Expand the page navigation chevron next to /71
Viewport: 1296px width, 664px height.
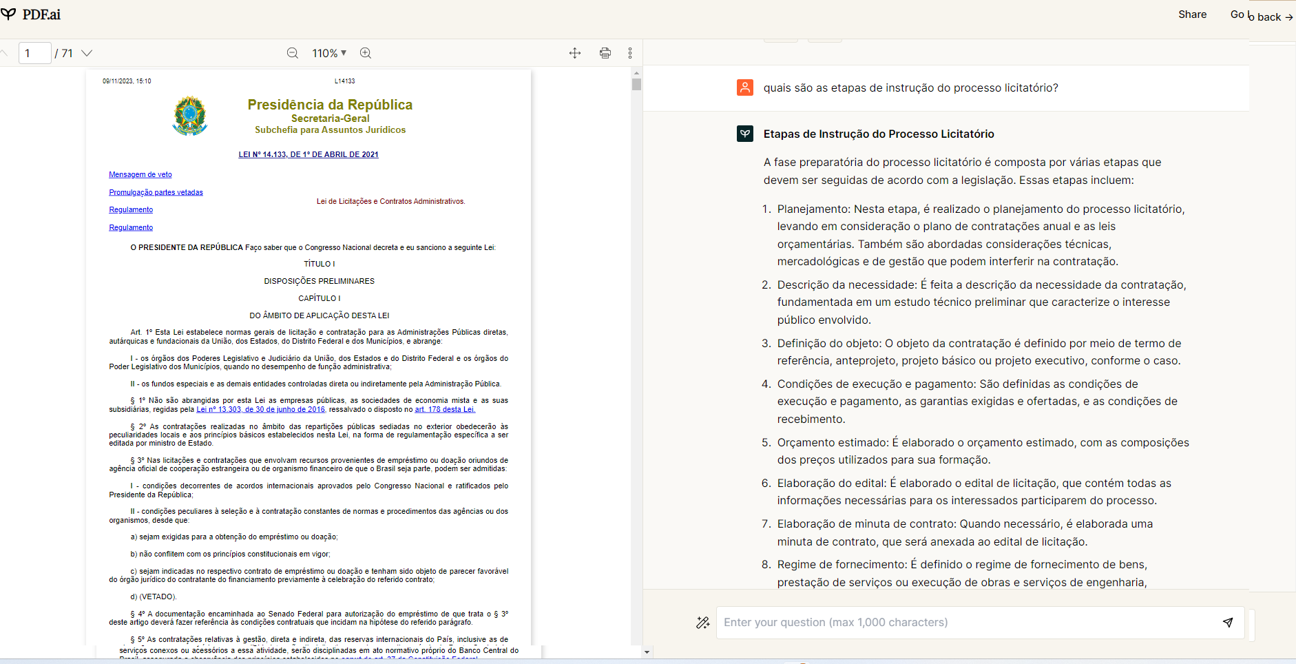point(87,52)
